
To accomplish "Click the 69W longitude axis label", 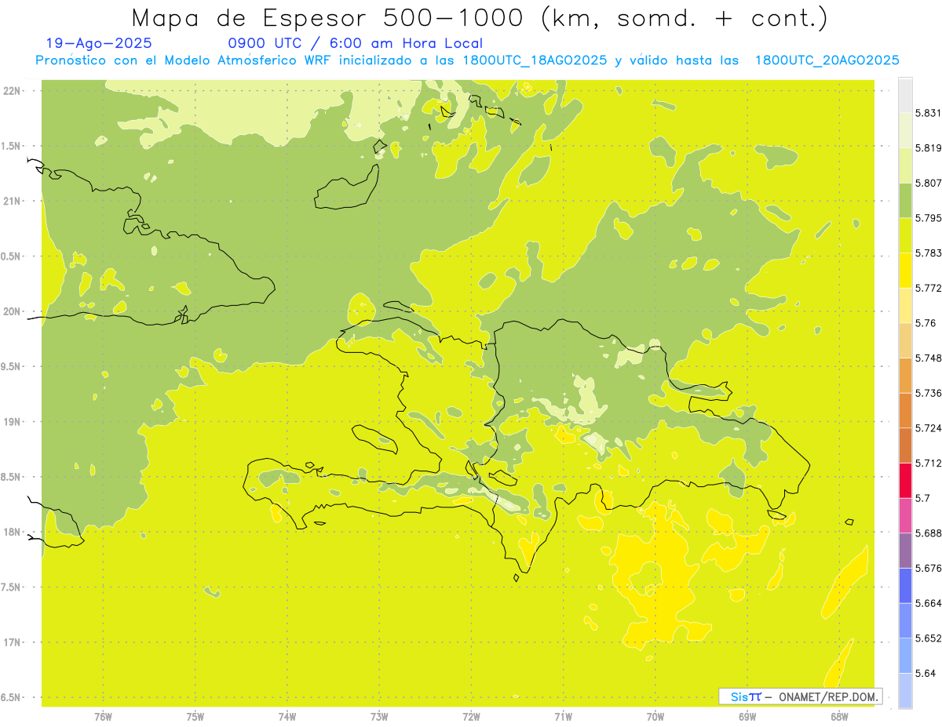I will pyautogui.click(x=747, y=717).
